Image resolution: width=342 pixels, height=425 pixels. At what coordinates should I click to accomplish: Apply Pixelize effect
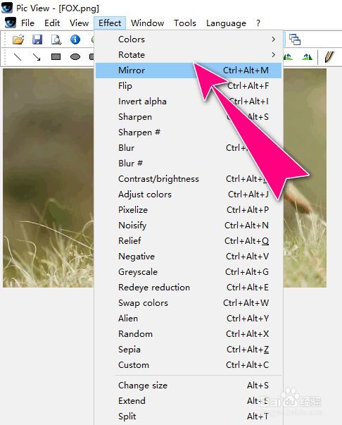tap(189, 210)
